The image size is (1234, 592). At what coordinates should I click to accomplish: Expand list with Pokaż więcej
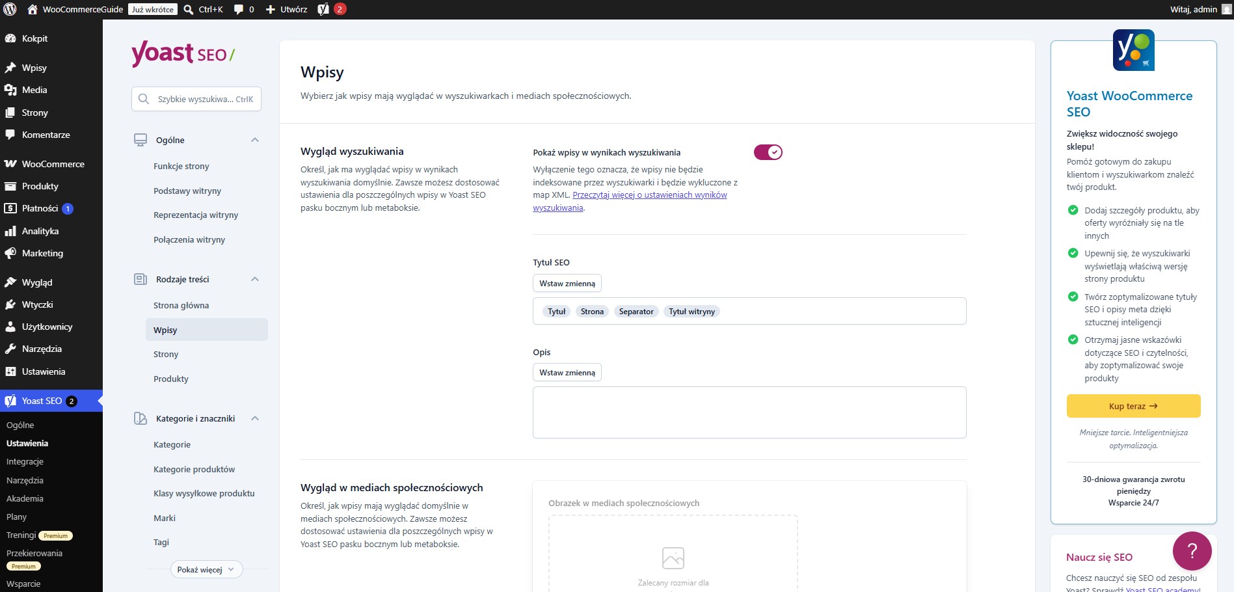[206, 569]
